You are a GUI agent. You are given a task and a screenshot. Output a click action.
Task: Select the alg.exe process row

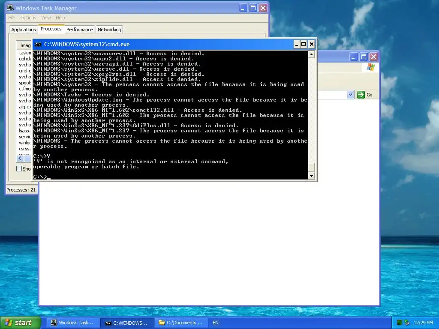[x=25, y=107]
